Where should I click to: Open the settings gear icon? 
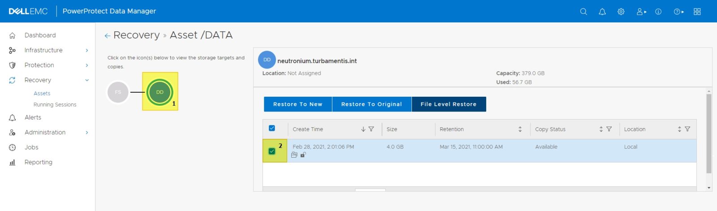[x=621, y=12]
